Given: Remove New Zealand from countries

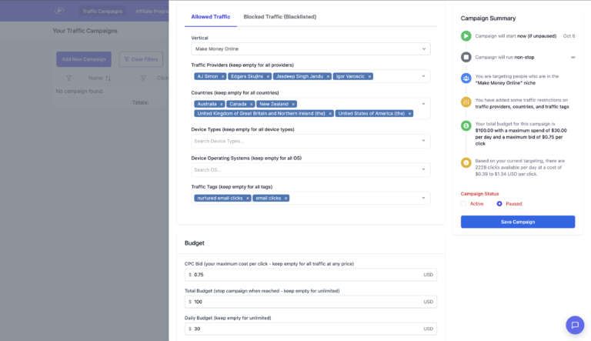Looking at the screenshot, I should pos(293,104).
